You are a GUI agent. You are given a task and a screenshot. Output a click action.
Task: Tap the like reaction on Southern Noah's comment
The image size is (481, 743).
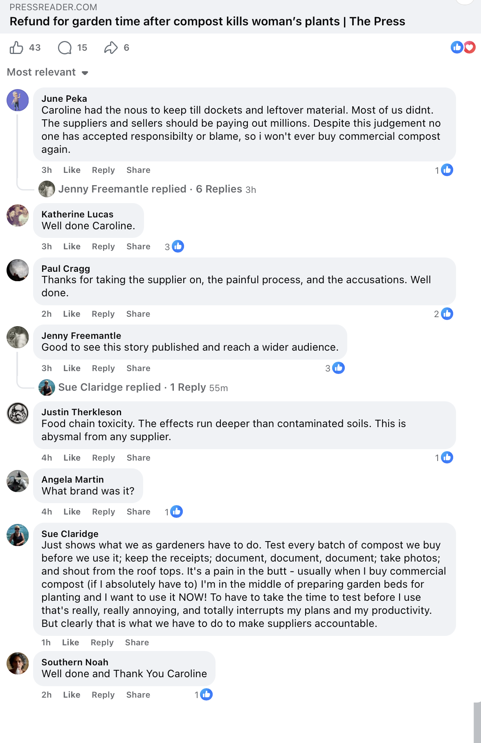(x=207, y=694)
